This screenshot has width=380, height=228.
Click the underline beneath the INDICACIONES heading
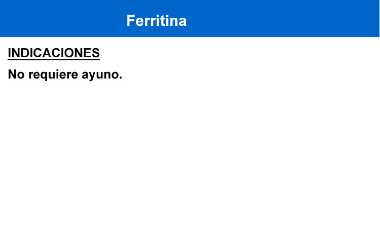[54, 60]
